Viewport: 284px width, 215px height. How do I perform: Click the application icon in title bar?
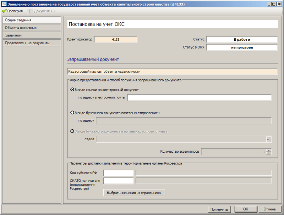(4, 4)
